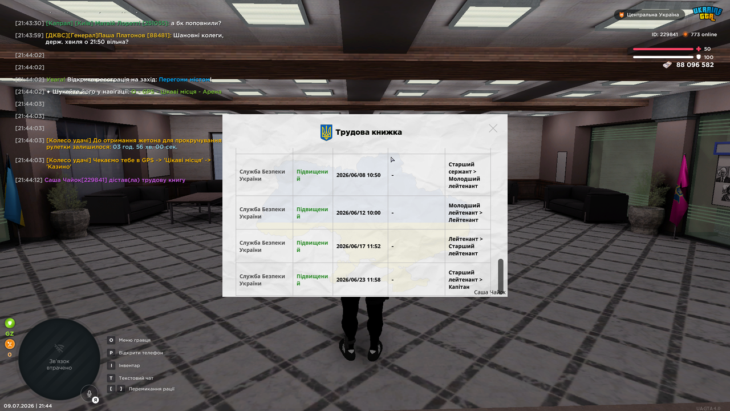Click the server icon beside Центральна Україна

[x=621, y=15]
